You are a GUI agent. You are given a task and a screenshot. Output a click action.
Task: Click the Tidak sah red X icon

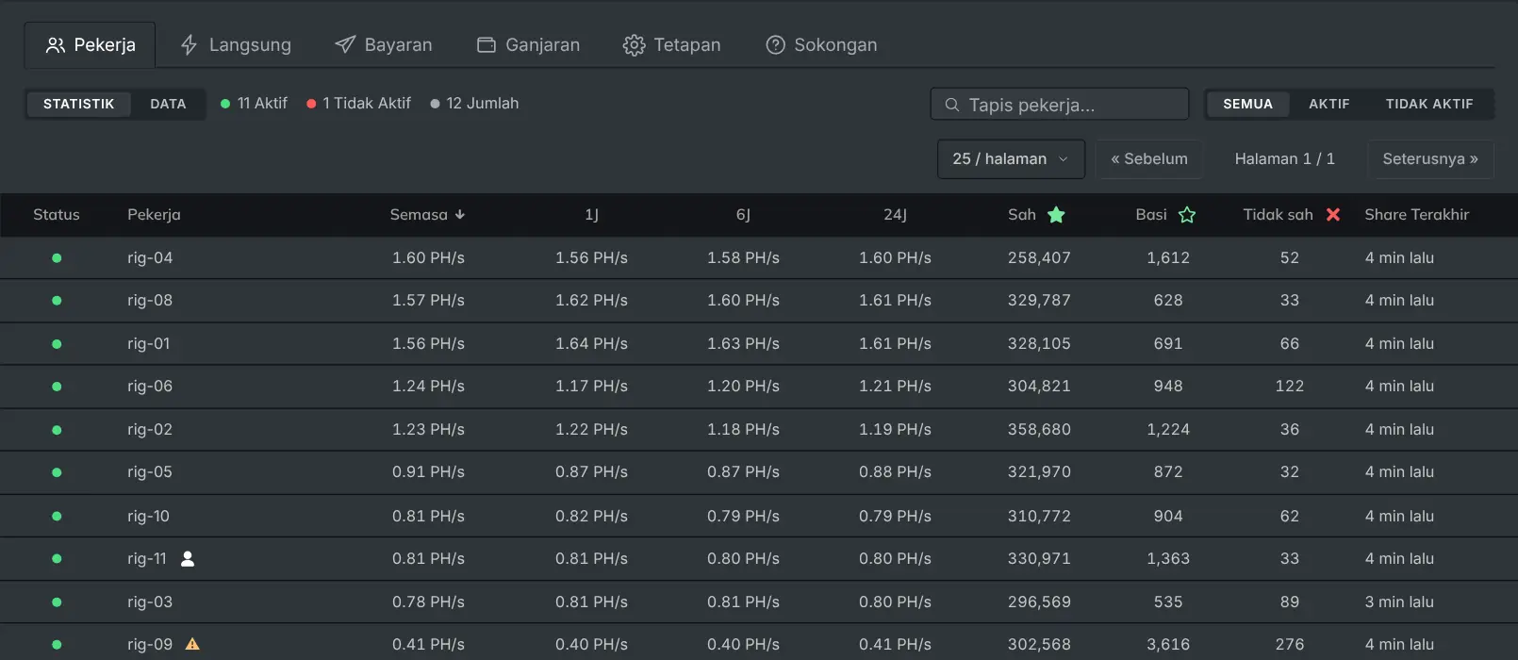[1333, 215]
